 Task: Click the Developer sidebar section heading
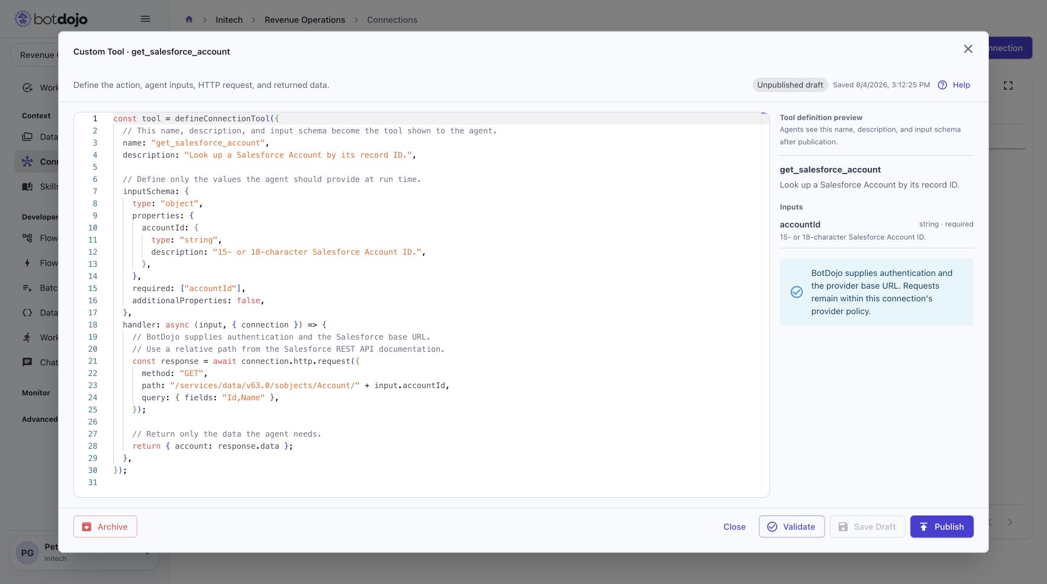point(40,217)
